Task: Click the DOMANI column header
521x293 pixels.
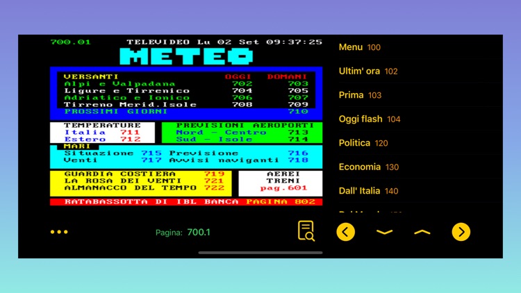Action: click(288, 77)
